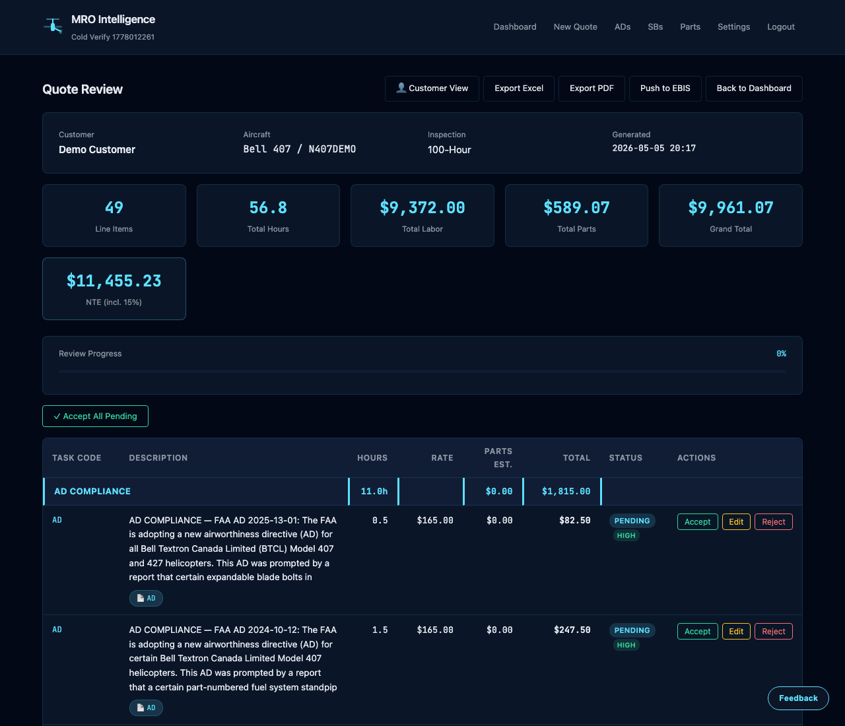This screenshot has height=726, width=845.
Task: Click the $82.50 total cell
Action: click(x=574, y=521)
